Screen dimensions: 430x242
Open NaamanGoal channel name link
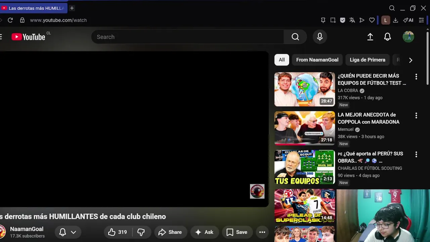coord(27,229)
